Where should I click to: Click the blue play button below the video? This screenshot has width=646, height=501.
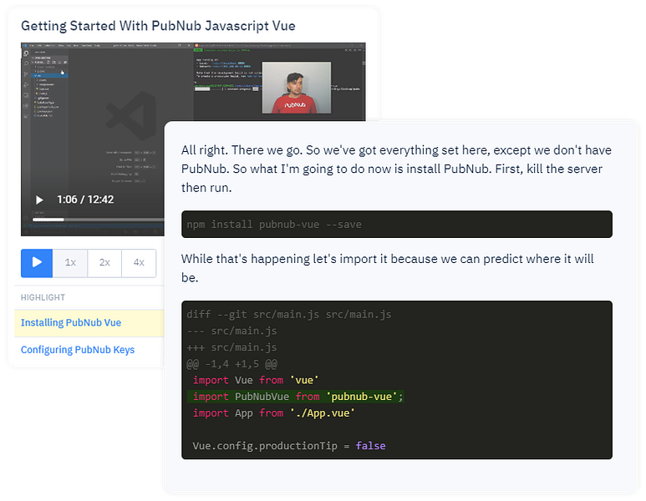pos(37,263)
